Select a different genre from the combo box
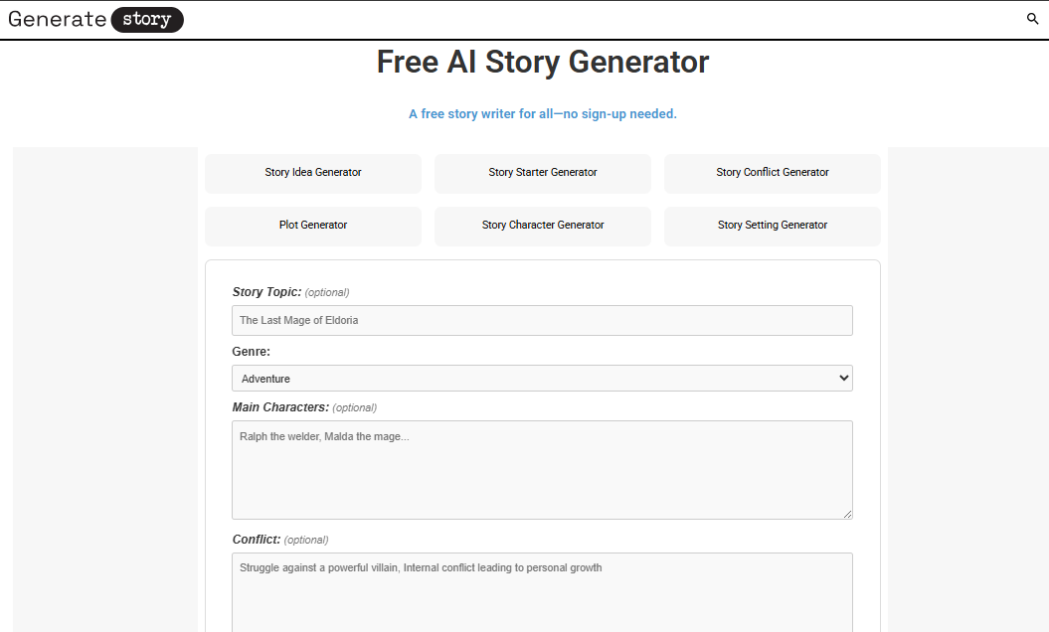The width and height of the screenshot is (1049, 632). click(542, 378)
